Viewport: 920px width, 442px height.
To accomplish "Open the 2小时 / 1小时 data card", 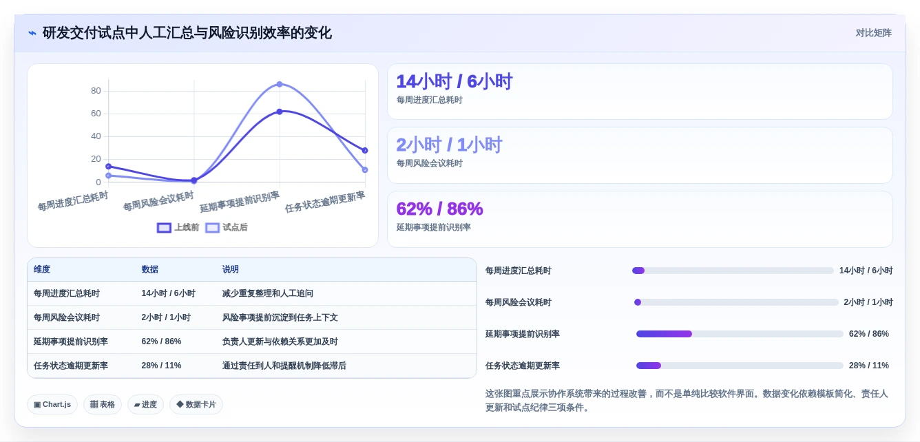I will point(640,155).
